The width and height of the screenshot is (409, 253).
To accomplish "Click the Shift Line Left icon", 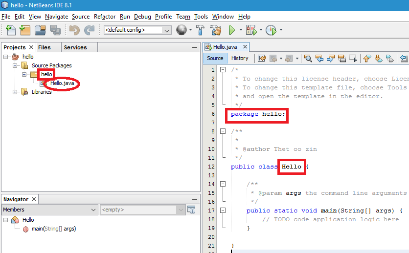I will click(x=404, y=58).
